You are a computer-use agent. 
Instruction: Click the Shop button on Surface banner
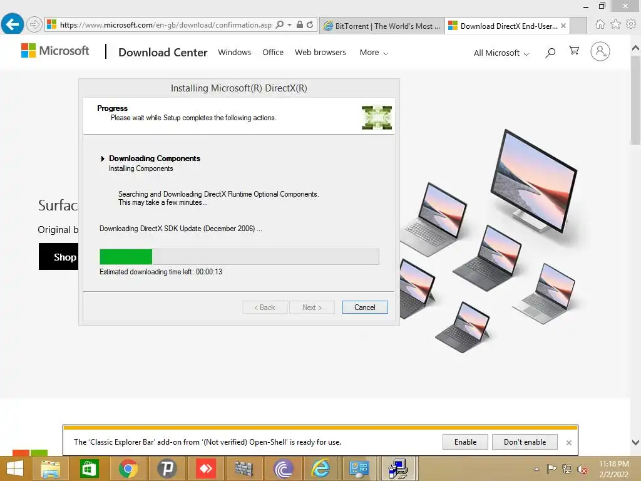(x=59, y=257)
